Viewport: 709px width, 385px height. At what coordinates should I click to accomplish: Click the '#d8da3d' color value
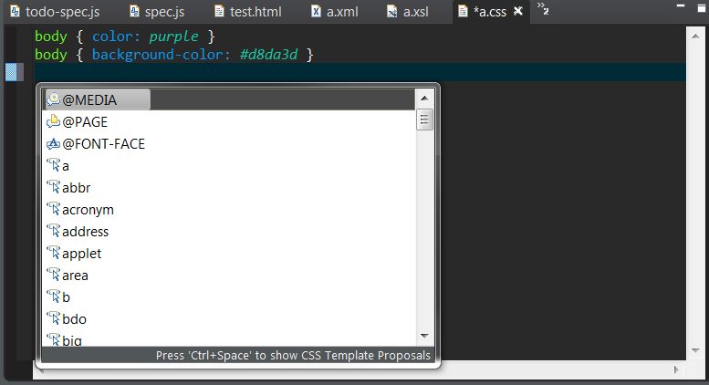[x=268, y=55]
